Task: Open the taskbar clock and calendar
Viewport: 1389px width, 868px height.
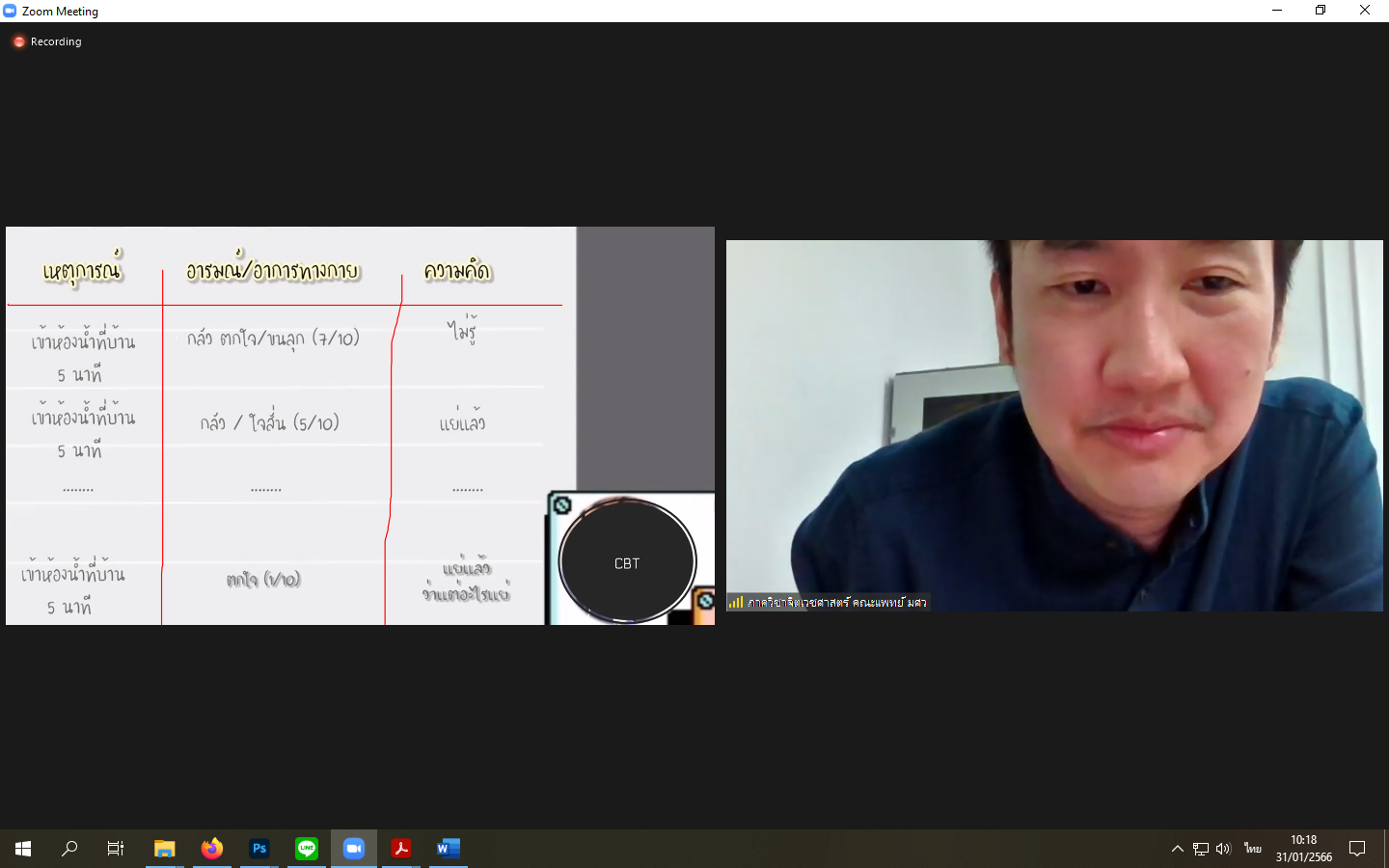Action: pos(1303,849)
